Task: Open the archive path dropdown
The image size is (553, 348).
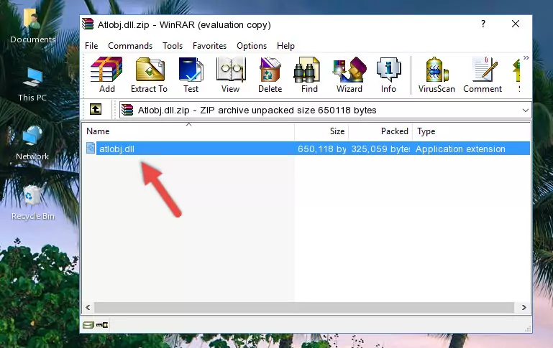Action: click(x=525, y=110)
